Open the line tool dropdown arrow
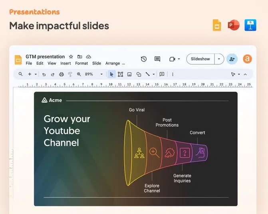Image resolution: width=268 pixels, height=214 pixels. click(154, 74)
